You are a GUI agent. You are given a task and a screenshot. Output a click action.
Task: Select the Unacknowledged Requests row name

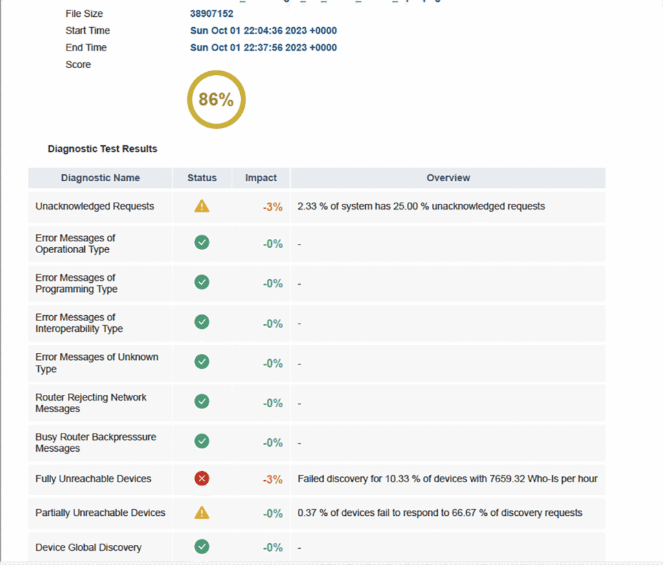[95, 206]
